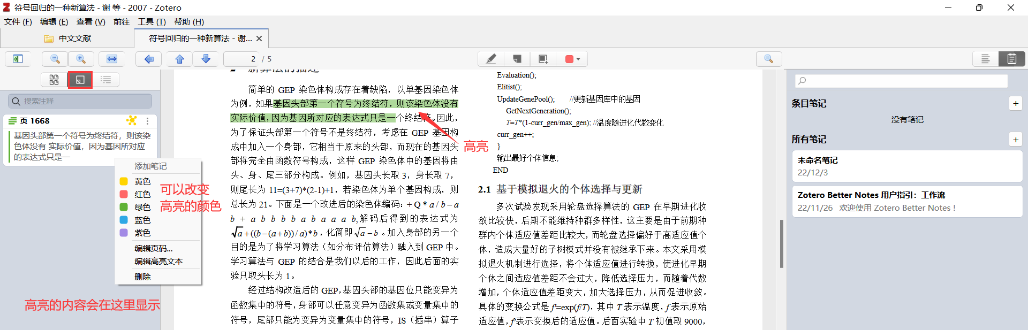Choose 编辑高亮文本 menu entry
Screen dimensions: 1028x330
[158, 261]
